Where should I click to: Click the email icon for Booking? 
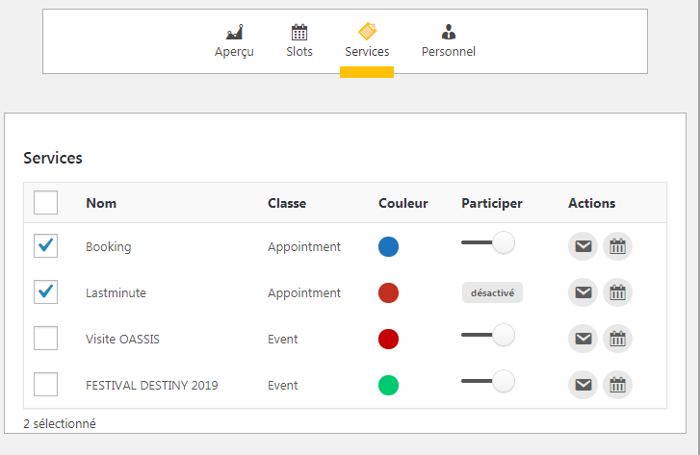(x=583, y=246)
